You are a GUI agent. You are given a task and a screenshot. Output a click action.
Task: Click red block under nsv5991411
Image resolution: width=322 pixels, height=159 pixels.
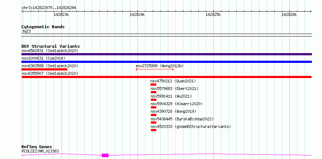(x=154, y=100)
